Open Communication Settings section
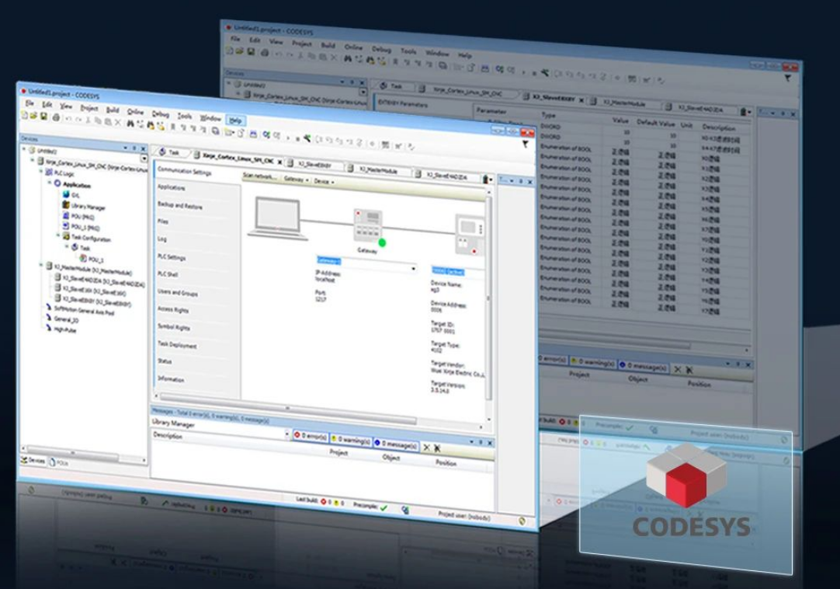This screenshot has height=589, width=840. (185, 171)
